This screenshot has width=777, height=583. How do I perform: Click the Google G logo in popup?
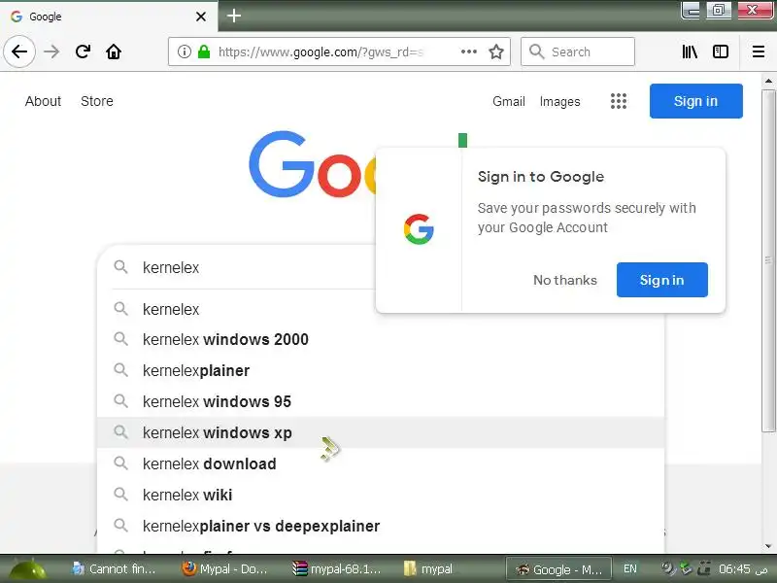point(419,229)
